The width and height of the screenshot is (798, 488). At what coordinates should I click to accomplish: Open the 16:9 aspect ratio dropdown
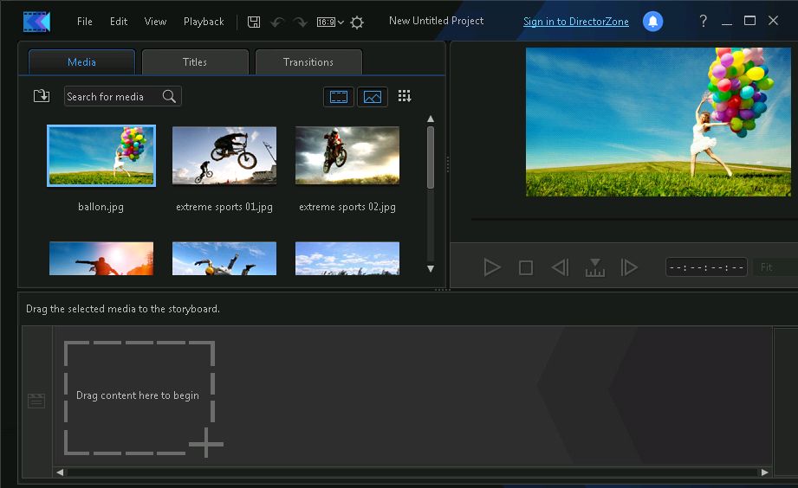pos(330,22)
